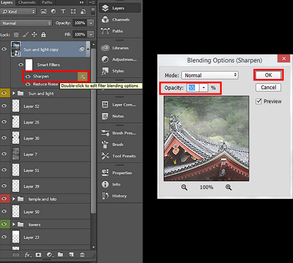Hide the temple and loto group
The width and height of the screenshot is (293, 263).
(4, 198)
